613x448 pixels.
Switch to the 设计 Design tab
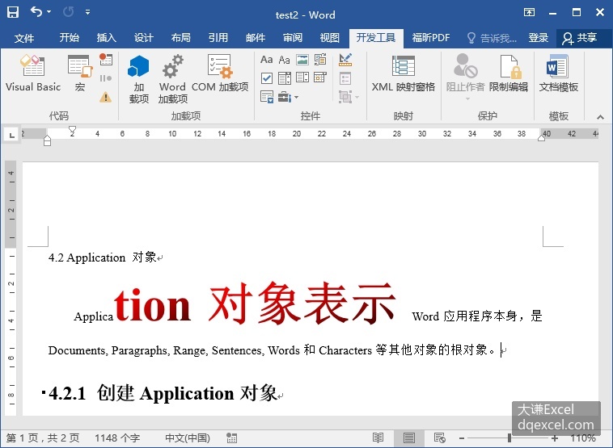(143, 38)
